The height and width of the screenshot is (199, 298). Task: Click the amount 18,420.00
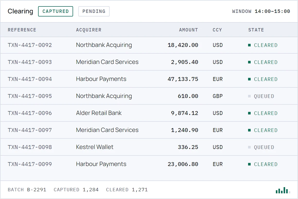(x=183, y=45)
